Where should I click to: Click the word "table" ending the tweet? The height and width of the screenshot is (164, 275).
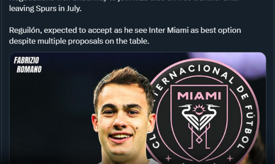[x=140, y=41]
